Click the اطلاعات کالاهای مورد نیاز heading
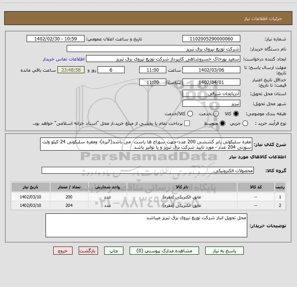Screen dimensions: 297x287 [x=257, y=157]
